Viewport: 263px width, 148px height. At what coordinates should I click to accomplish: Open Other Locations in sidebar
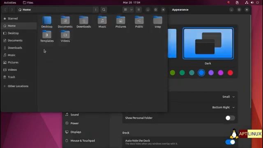coord(19,86)
